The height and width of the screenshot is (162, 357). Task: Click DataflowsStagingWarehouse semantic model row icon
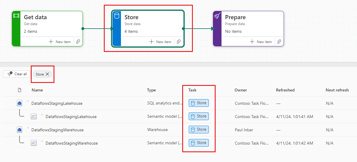34,143
